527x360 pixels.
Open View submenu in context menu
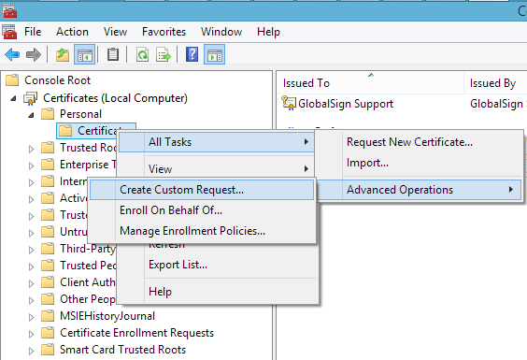click(216, 168)
